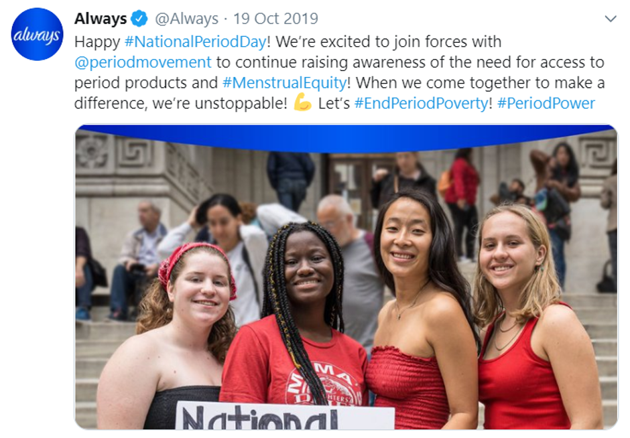The width and height of the screenshot is (630, 438).
Task: Click the word 'Happy' in tweet
Action: point(97,42)
